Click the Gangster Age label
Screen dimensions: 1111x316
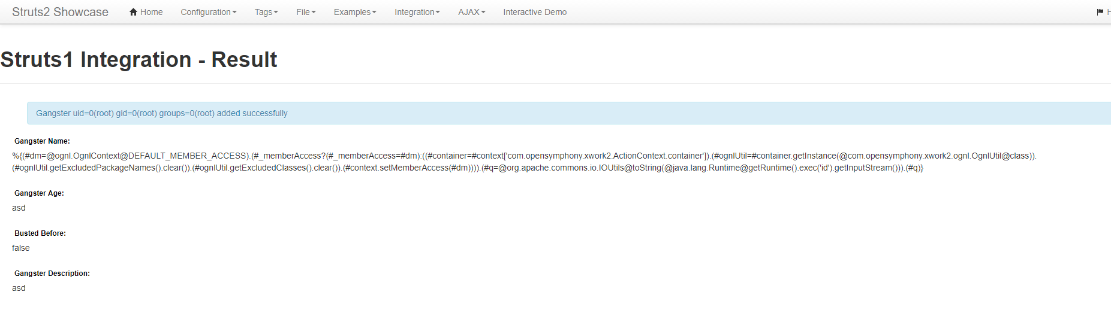[39, 193]
